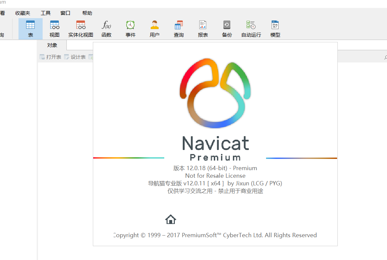Click the Navicat logo in About dialog
The width and height of the screenshot is (387, 260).
[x=215, y=93]
